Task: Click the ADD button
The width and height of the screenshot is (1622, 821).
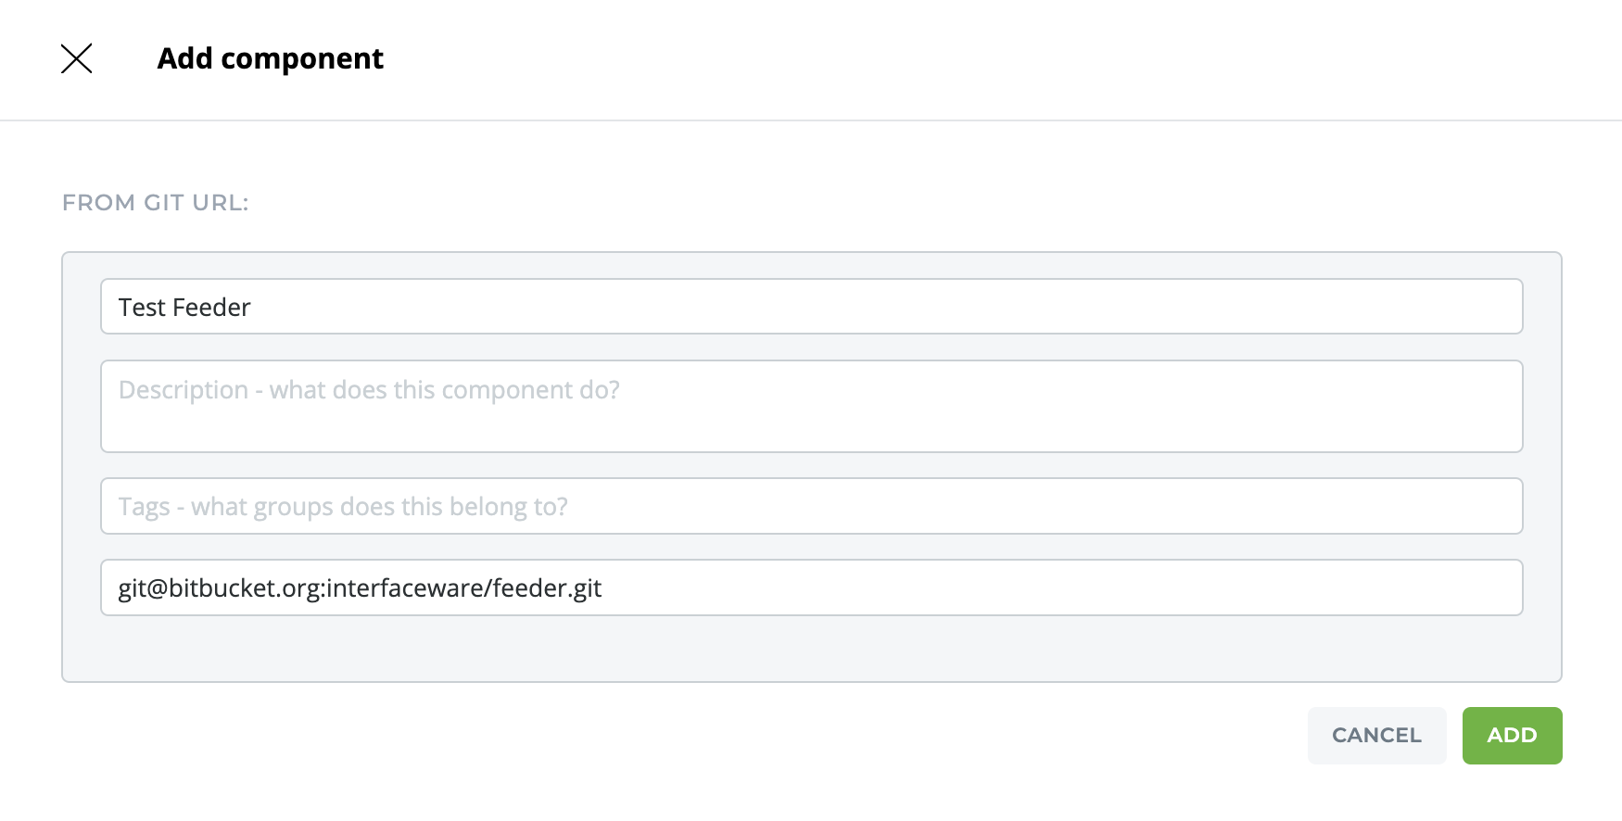Action: click(1512, 736)
